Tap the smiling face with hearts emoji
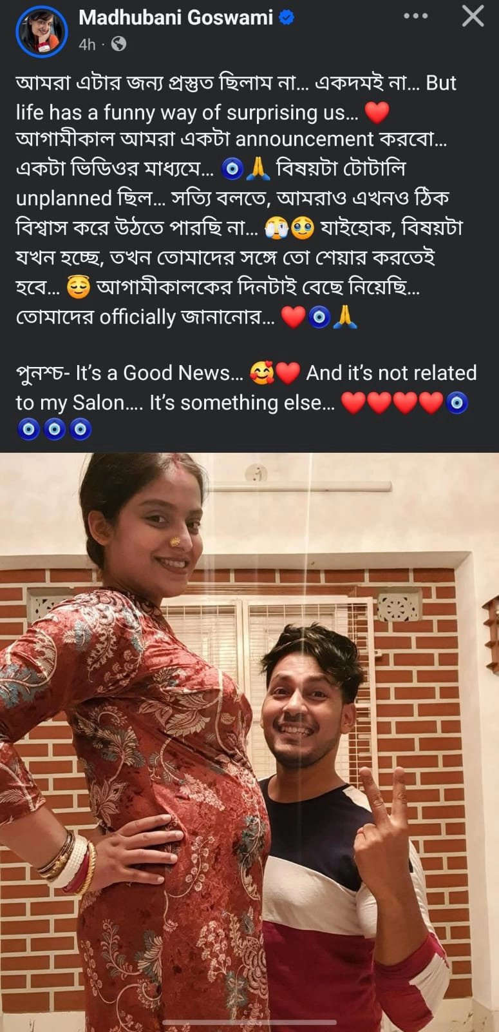Viewport: 499px width, 1032px height. 261,373
